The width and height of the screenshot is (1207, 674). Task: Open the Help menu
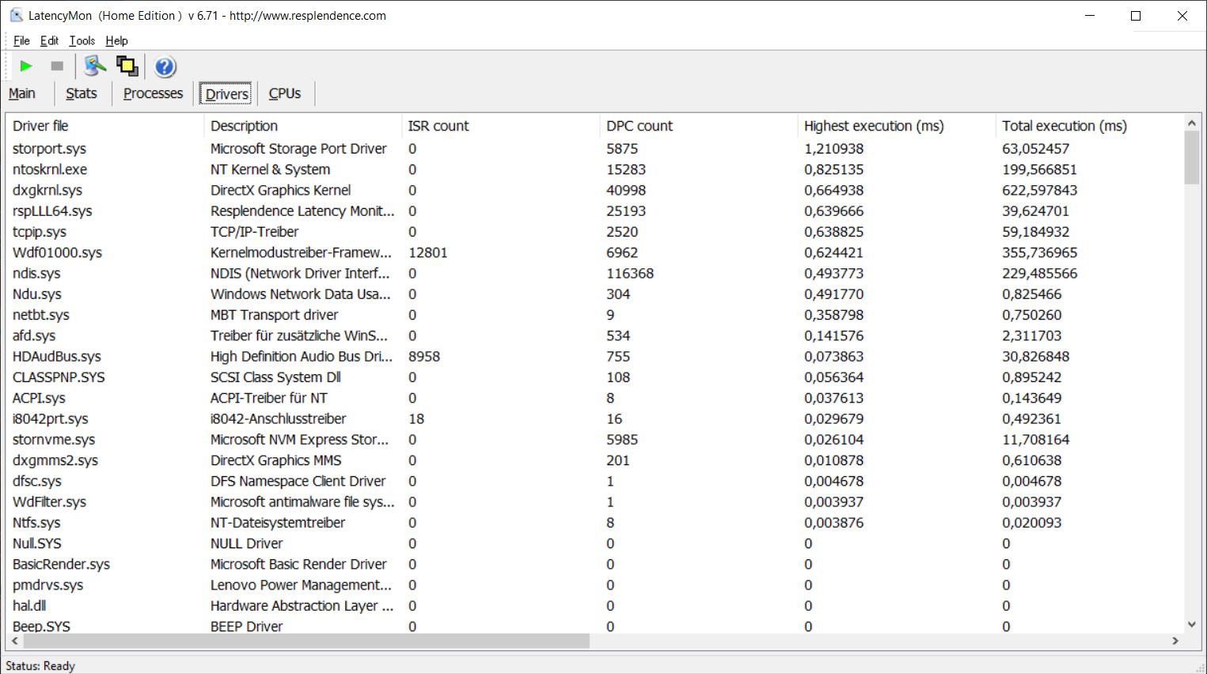(116, 40)
